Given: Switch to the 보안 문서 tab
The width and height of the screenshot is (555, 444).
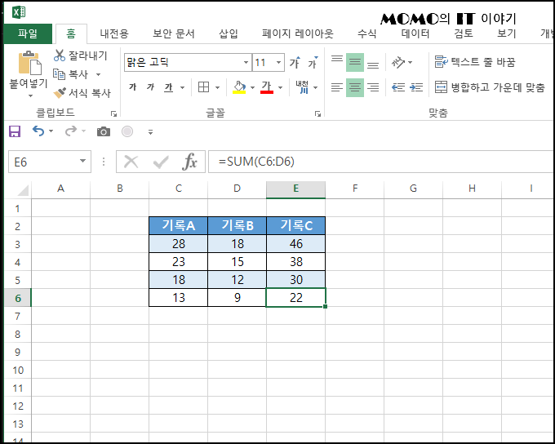Looking at the screenshot, I should click(x=173, y=33).
